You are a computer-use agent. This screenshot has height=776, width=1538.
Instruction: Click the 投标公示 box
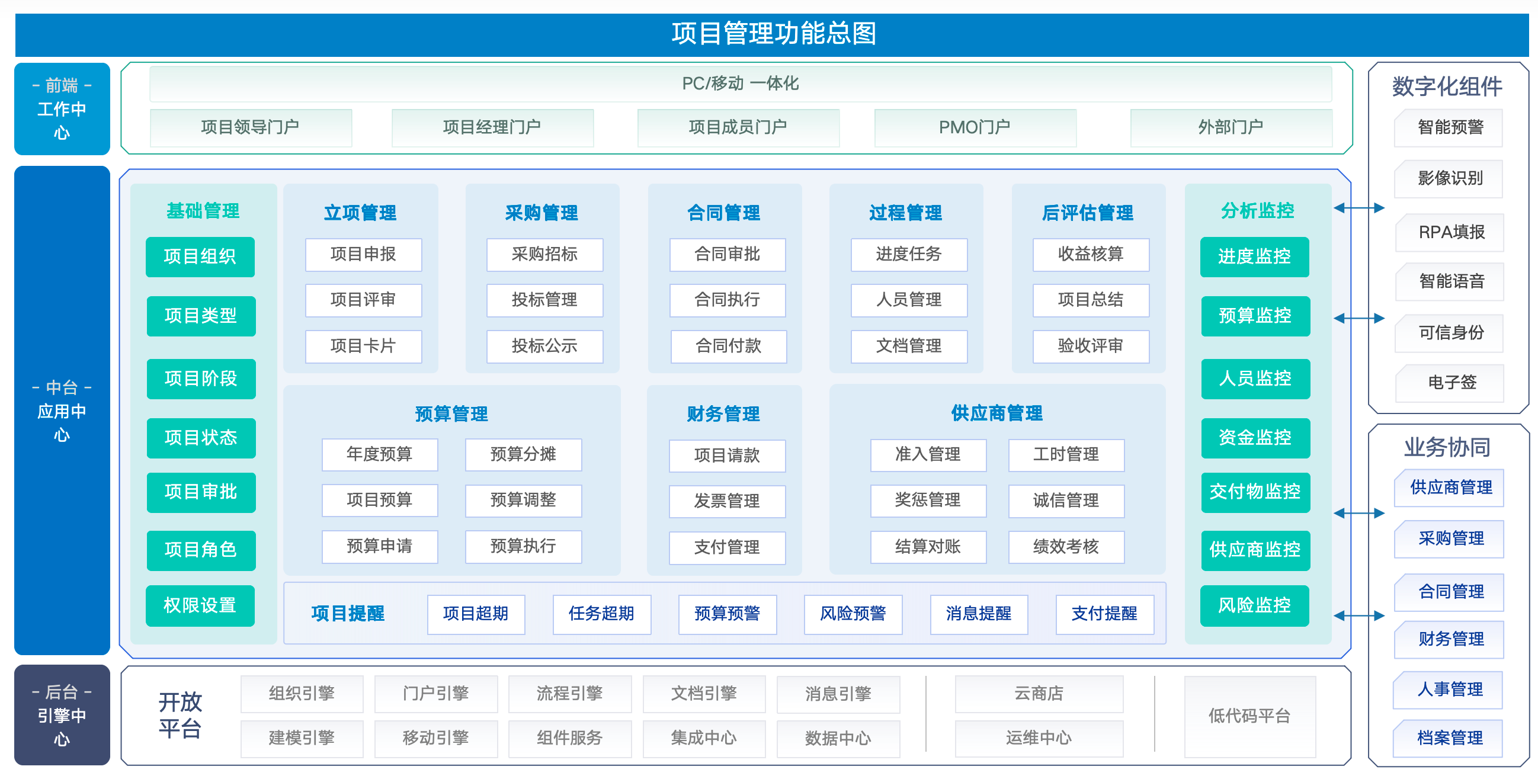click(x=544, y=346)
